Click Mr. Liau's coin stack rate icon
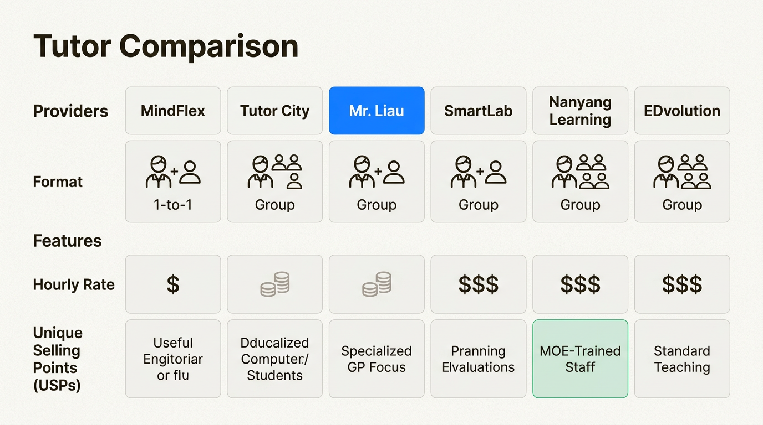This screenshot has height=425, width=763. tap(377, 284)
